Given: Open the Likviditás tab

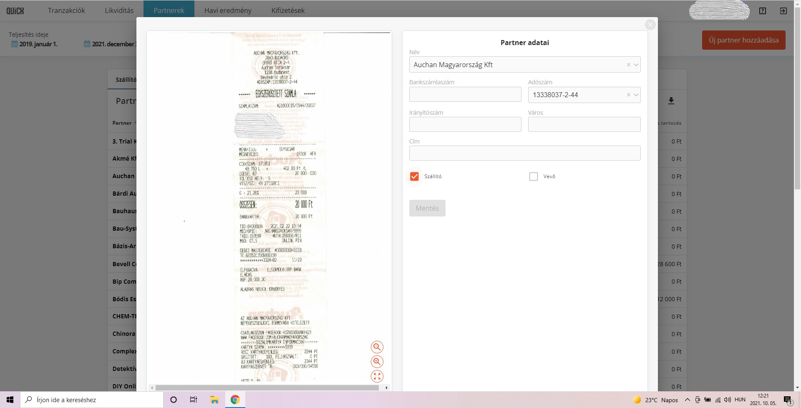Looking at the screenshot, I should click(x=119, y=10).
